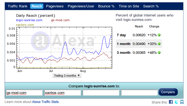Switch to the Bounce % tab
This screenshot has width=187, height=106.
(106, 6)
